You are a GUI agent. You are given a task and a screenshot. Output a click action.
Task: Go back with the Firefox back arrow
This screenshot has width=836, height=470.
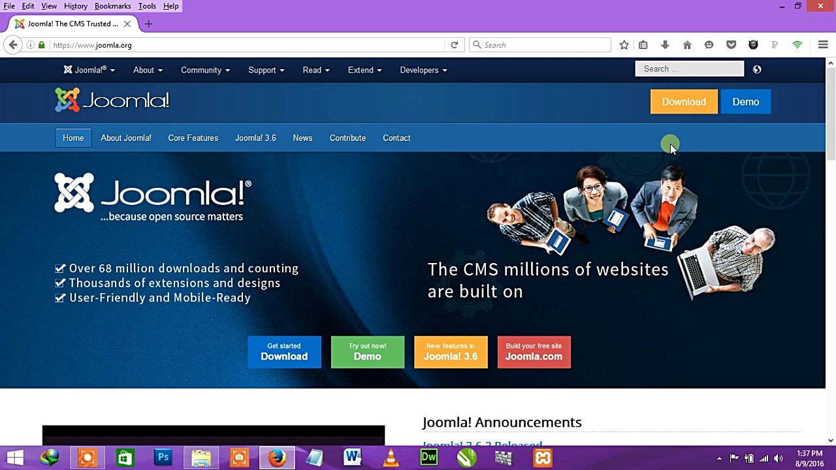13,45
